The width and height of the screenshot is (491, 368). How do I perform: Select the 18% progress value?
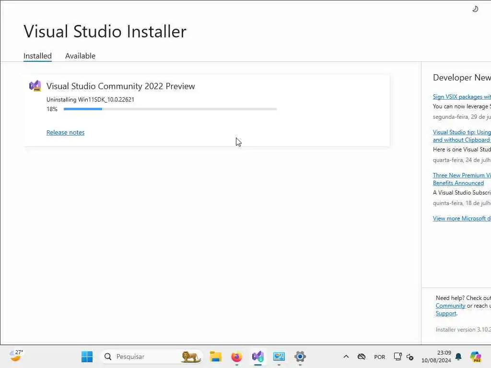[x=52, y=109]
